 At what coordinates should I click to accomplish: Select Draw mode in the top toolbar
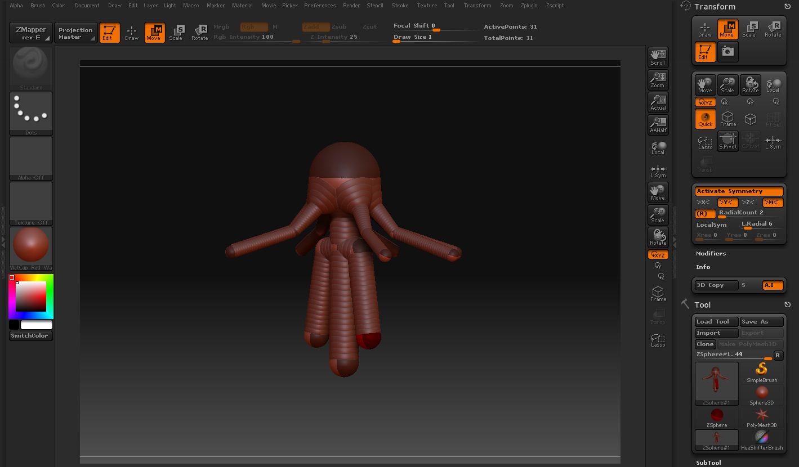(x=132, y=33)
